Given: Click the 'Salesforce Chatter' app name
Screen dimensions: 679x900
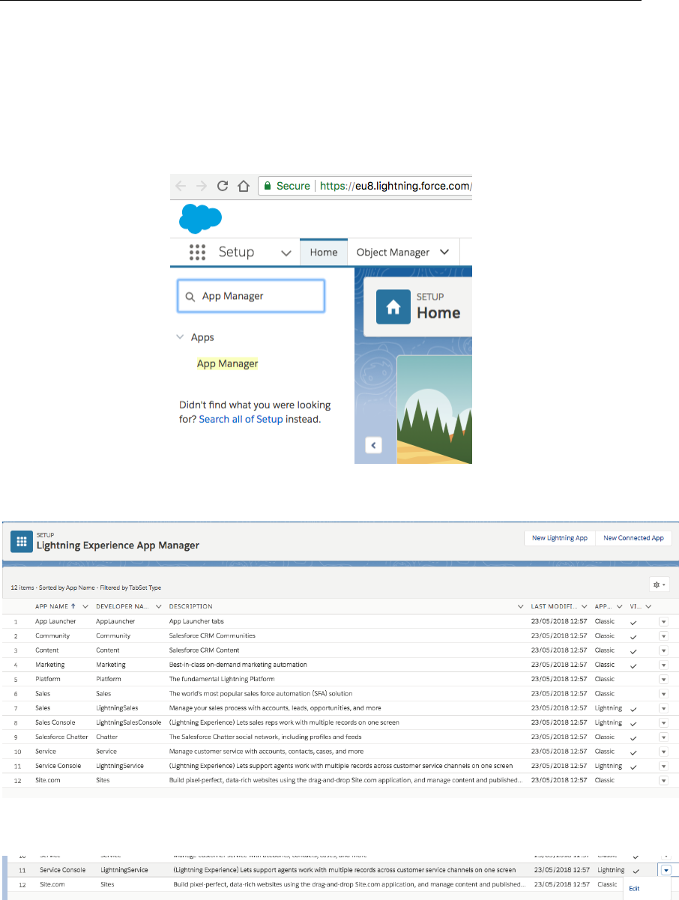Looking at the screenshot, I should (x=61, y=737).
